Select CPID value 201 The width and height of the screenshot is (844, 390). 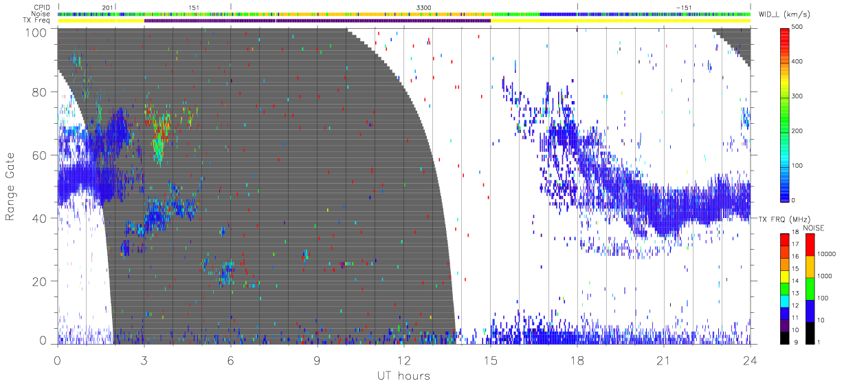point(107,7)
